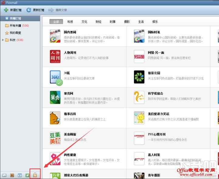The image size is (219, 179).
Task: Click the 36氪 feed title
Action: point(67,73)
